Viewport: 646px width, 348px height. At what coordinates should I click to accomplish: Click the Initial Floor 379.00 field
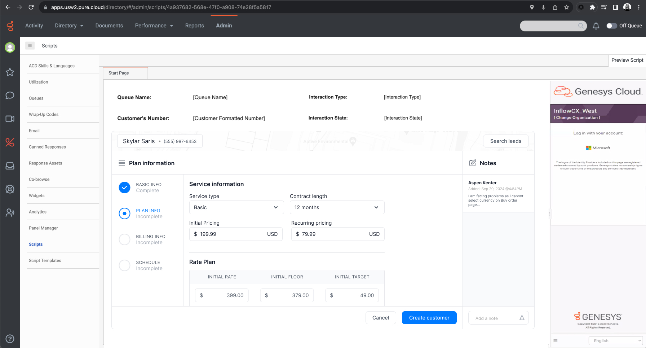(287, 295)
